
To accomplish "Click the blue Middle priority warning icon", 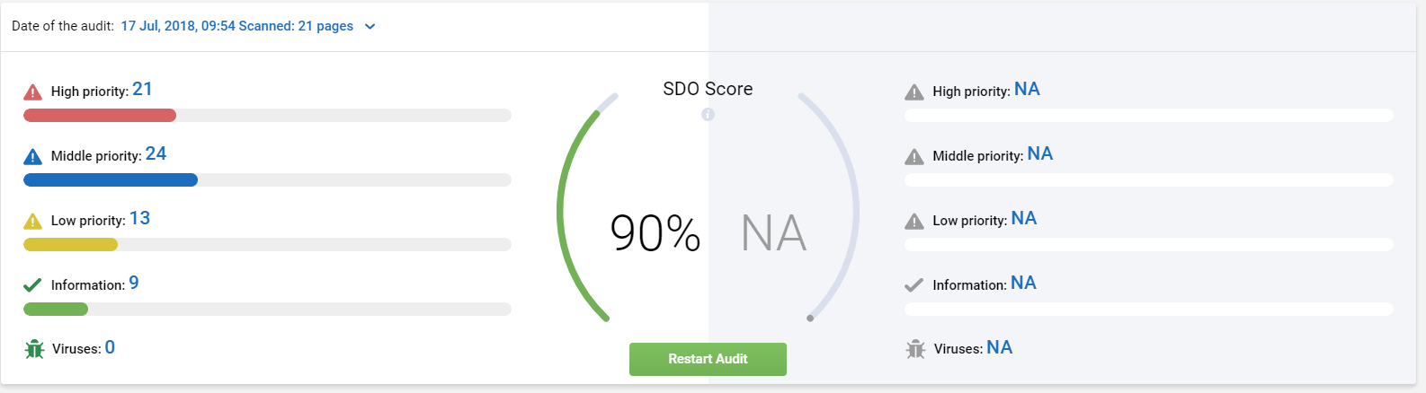I will [x=32, y=157].
